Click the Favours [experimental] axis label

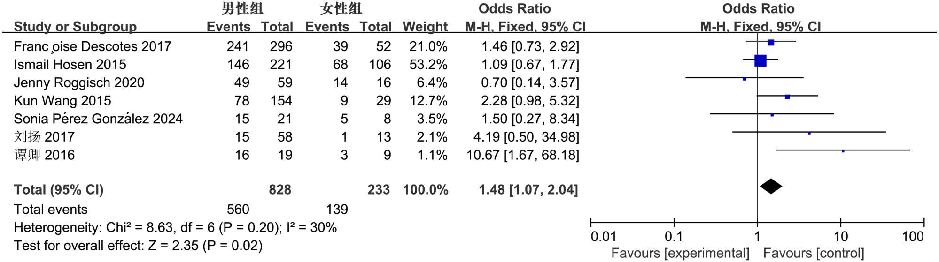680,254
